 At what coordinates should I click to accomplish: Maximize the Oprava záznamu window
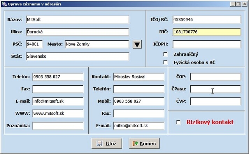coord(238,4)
